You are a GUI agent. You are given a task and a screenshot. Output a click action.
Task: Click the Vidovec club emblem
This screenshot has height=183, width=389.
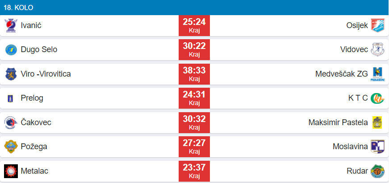377,49
